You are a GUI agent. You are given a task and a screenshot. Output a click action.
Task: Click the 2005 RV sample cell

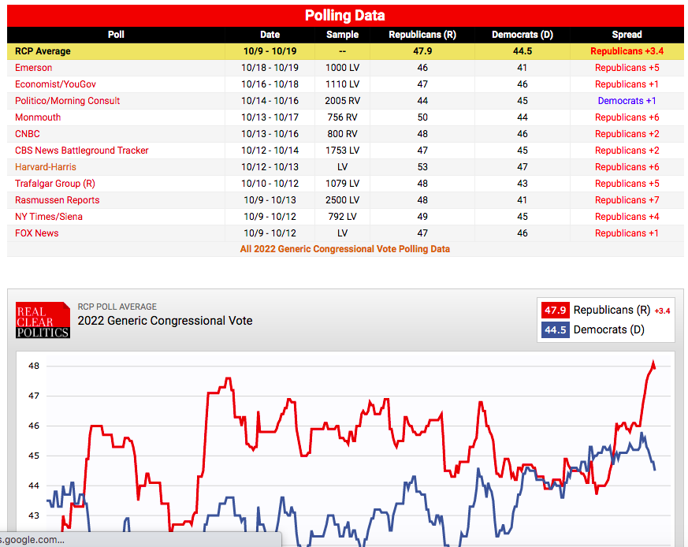point(342,101)
